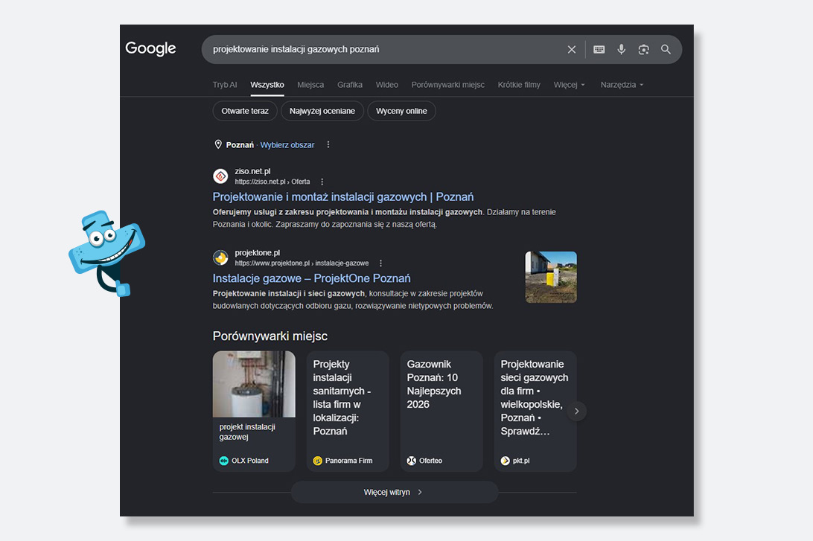This screenshot has width=813, height=541.
Task: Click Panorama Firm logo icon
Action: pyautogui.click(x=318, y=461)
